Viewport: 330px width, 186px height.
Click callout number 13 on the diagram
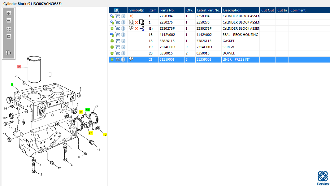pos(99,150)
